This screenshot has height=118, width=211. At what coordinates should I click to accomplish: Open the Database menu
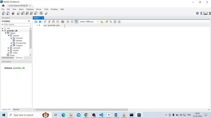tap(30, 9)
